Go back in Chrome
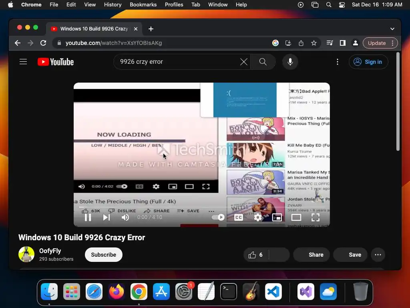 click(18, 43)
